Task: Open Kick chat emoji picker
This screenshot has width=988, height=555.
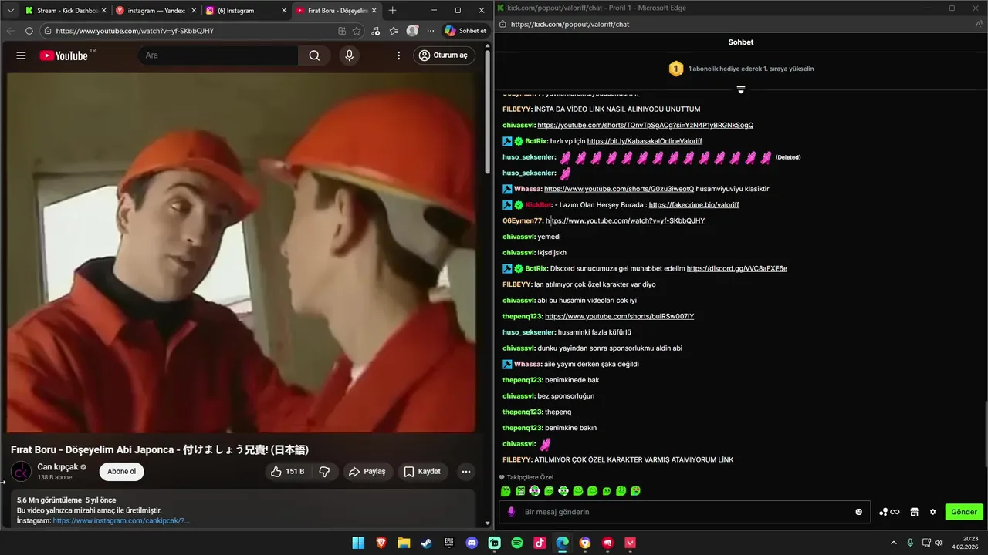Action: pos(858,512)
